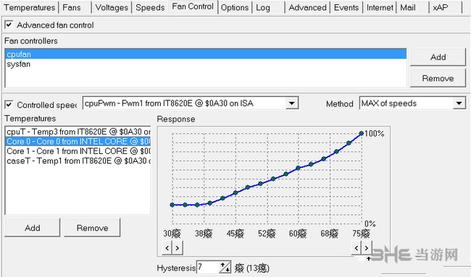Screen dimensions: 471x277
Task: Increase minimum temperature with right arrow
Action: [x=178, y=248]
